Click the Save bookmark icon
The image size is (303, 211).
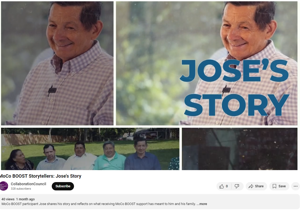274,186
